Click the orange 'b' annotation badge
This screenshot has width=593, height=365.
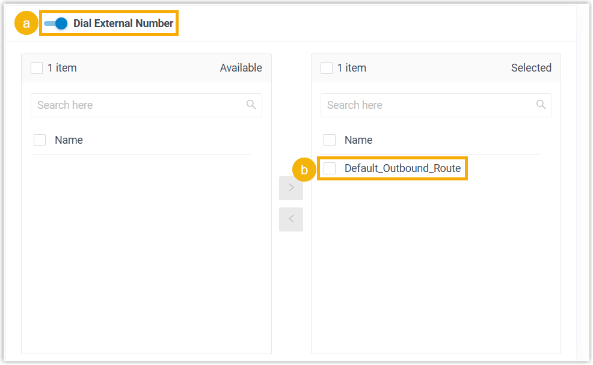[304, 170]
